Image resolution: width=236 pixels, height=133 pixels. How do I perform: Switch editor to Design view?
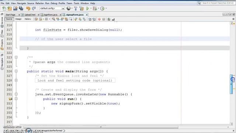point(18,19)
